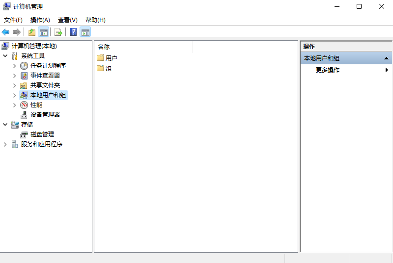Select 共享文件夹 in the tree
This screenshot has height=263, width=393.
45,85
